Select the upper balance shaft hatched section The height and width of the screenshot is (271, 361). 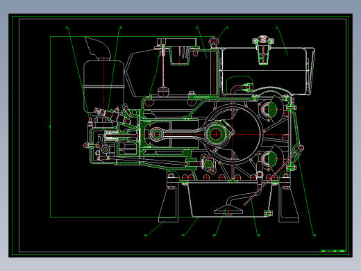click(272, 109)
